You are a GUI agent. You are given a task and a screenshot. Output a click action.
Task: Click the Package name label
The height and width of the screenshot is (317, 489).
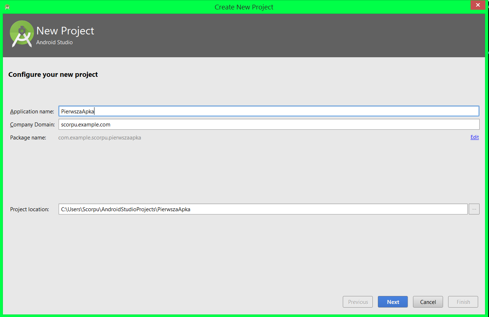point(28,138)
